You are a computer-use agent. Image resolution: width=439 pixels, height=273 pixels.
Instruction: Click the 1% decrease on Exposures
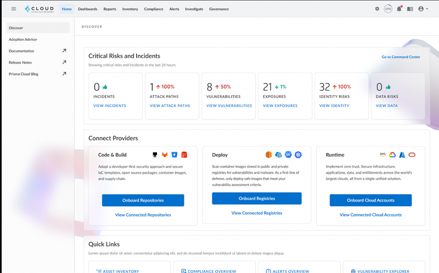click(x=280, y=87)
